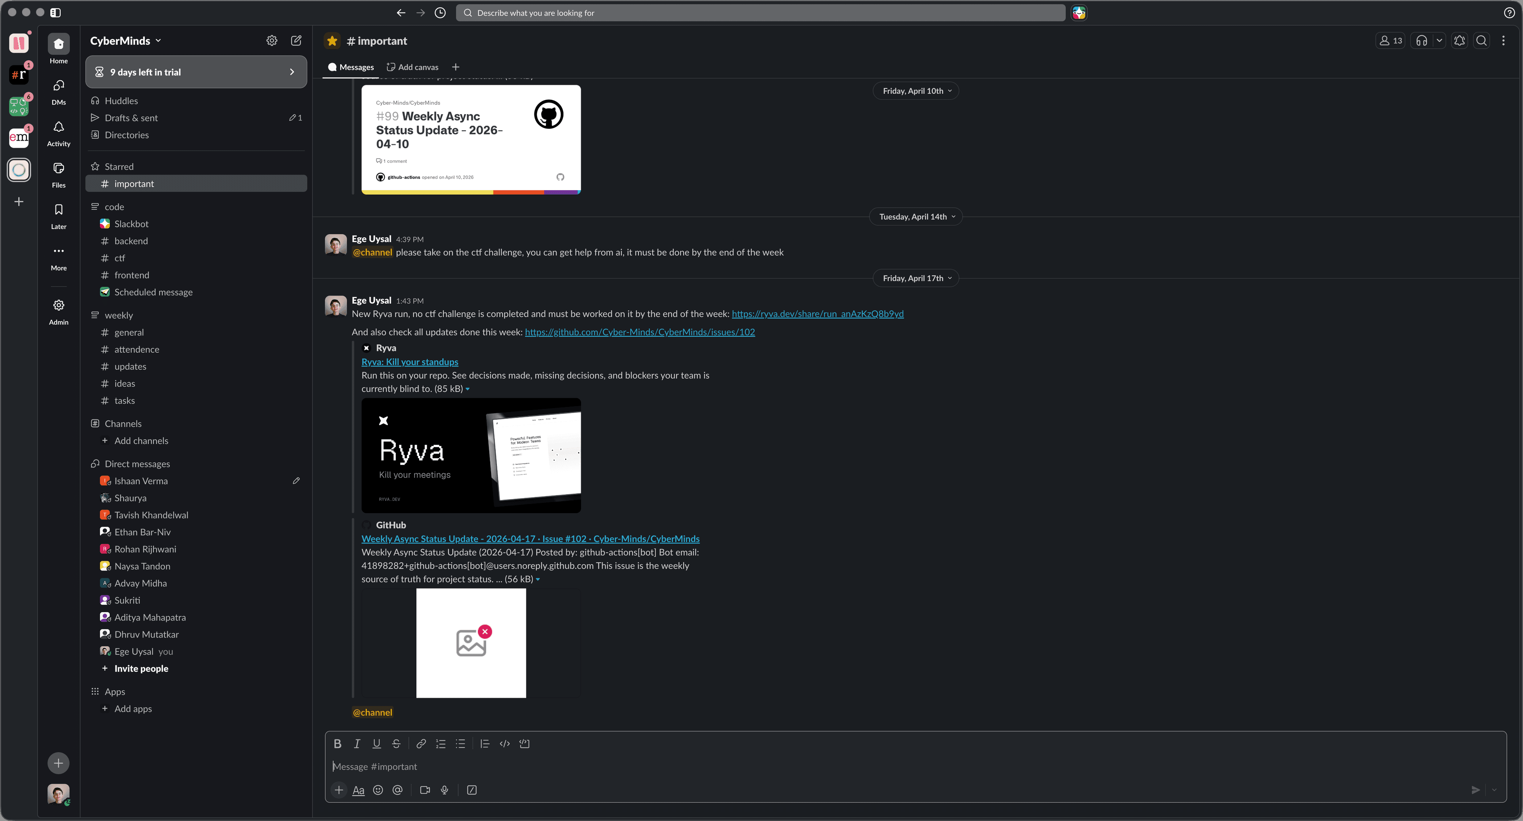
Task: Toggle channel notifications bell
Action: (1460, 41)
